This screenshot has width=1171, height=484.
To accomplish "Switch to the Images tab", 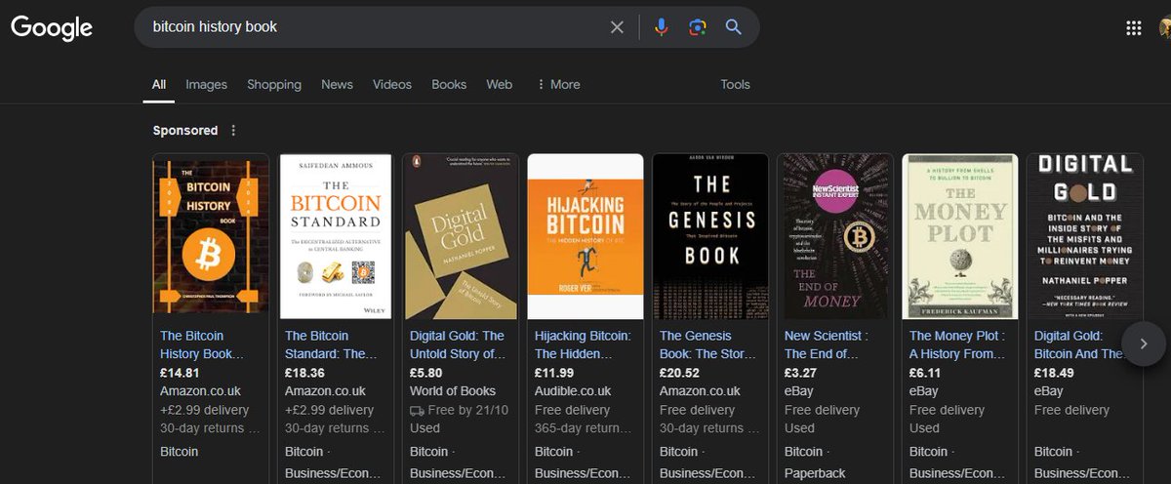I will point(207,84).
